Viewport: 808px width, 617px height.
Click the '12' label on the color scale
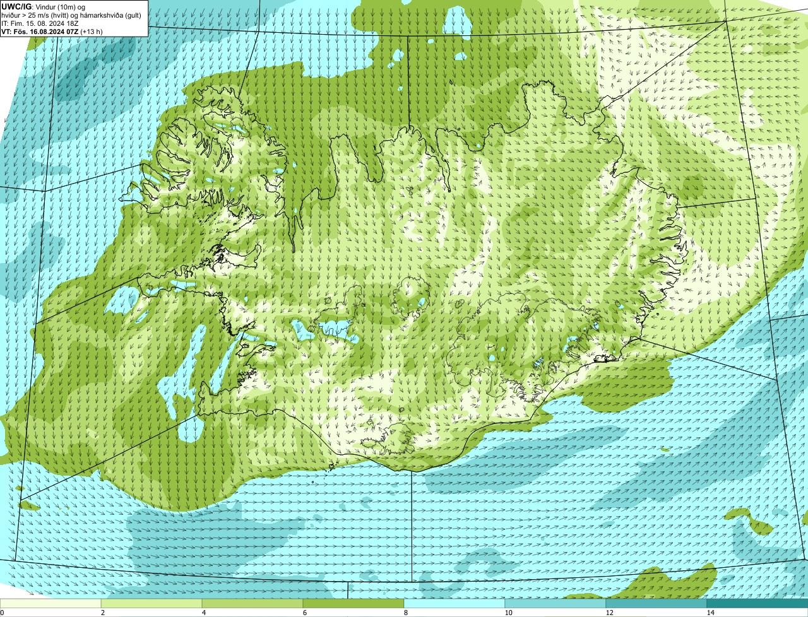point(609,613)
